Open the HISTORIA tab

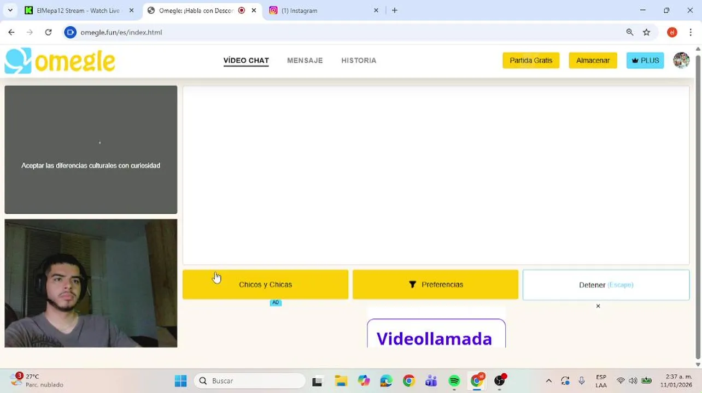[359, 61]
